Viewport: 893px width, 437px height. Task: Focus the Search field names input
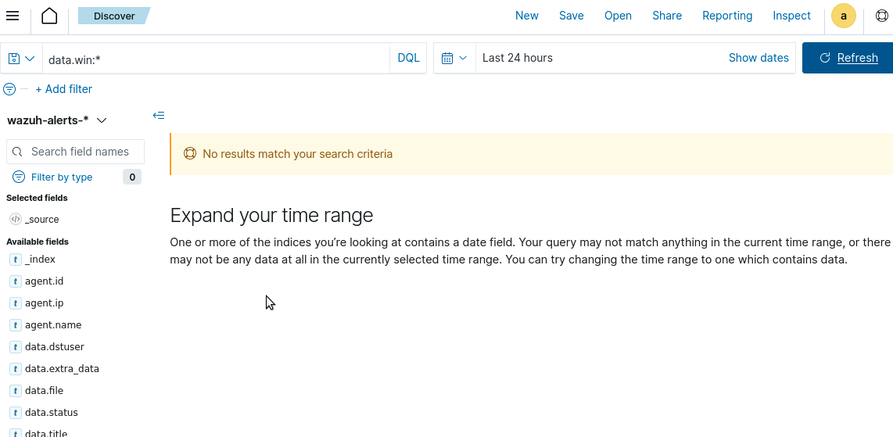click(x=80, y=152)
